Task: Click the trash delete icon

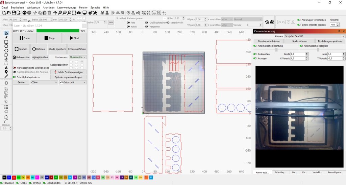Action: point(49,13)
